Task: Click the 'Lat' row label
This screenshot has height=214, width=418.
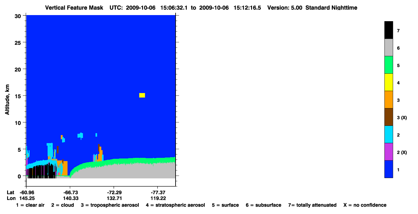Action: coord(11,193)
